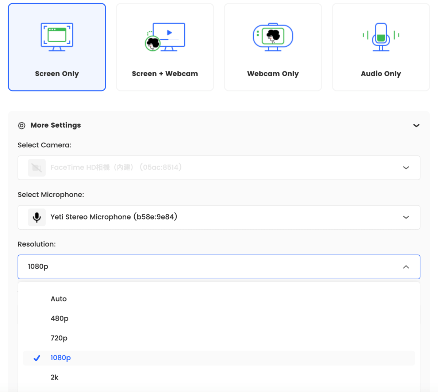This screenshot has width=438, height=392.
Task: Click the Screen Only monitor icon
Action: tap(57, 37)
